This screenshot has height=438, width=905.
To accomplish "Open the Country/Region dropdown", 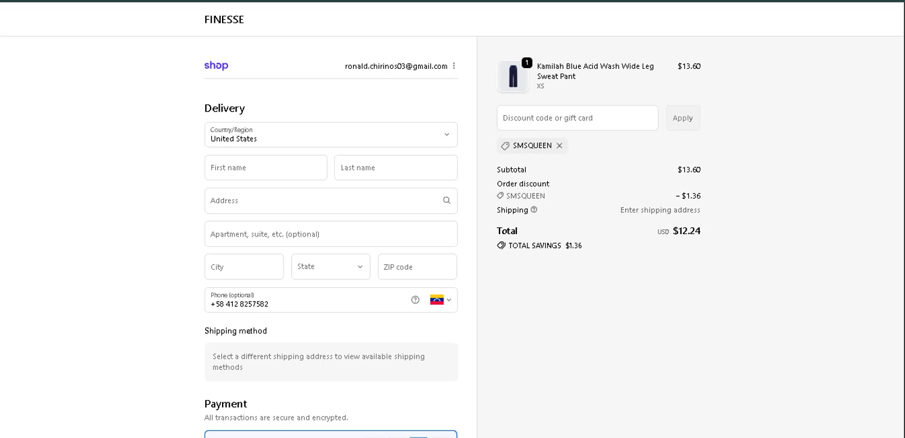I will coord(331,135).
